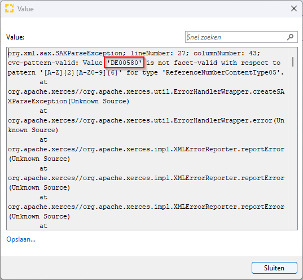This screenshot has height=280, width=303.
Task: Click the yellow application icon in title bar
Action: coord(9,8)
